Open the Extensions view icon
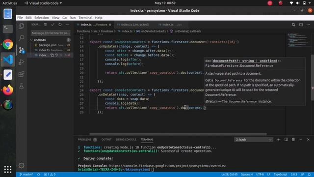This screenshot has width=314, height=177. click(21, 74)
